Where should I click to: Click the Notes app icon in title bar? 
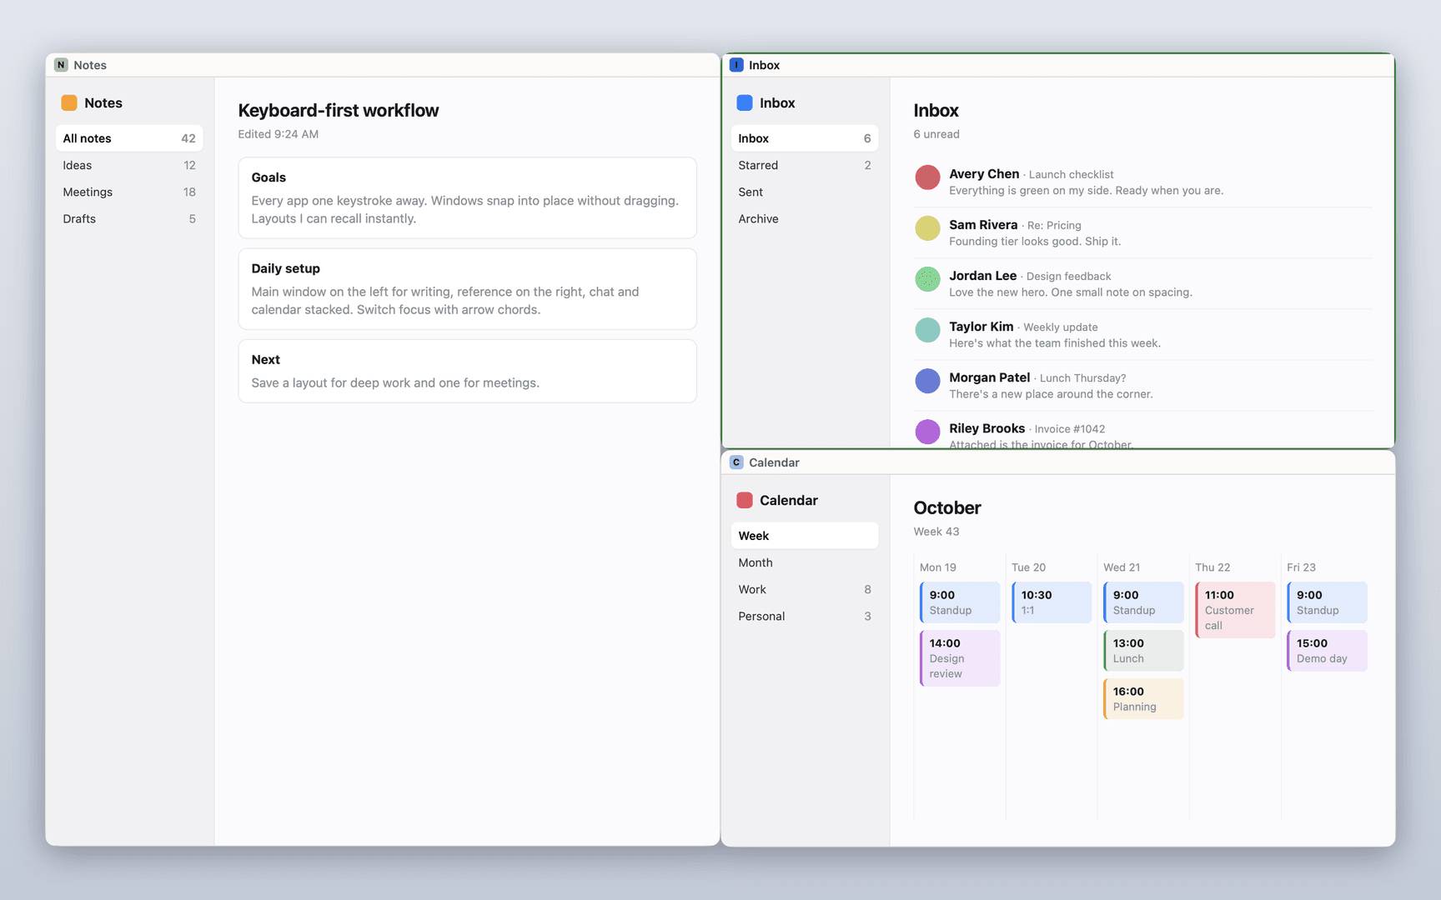point(61,65)
